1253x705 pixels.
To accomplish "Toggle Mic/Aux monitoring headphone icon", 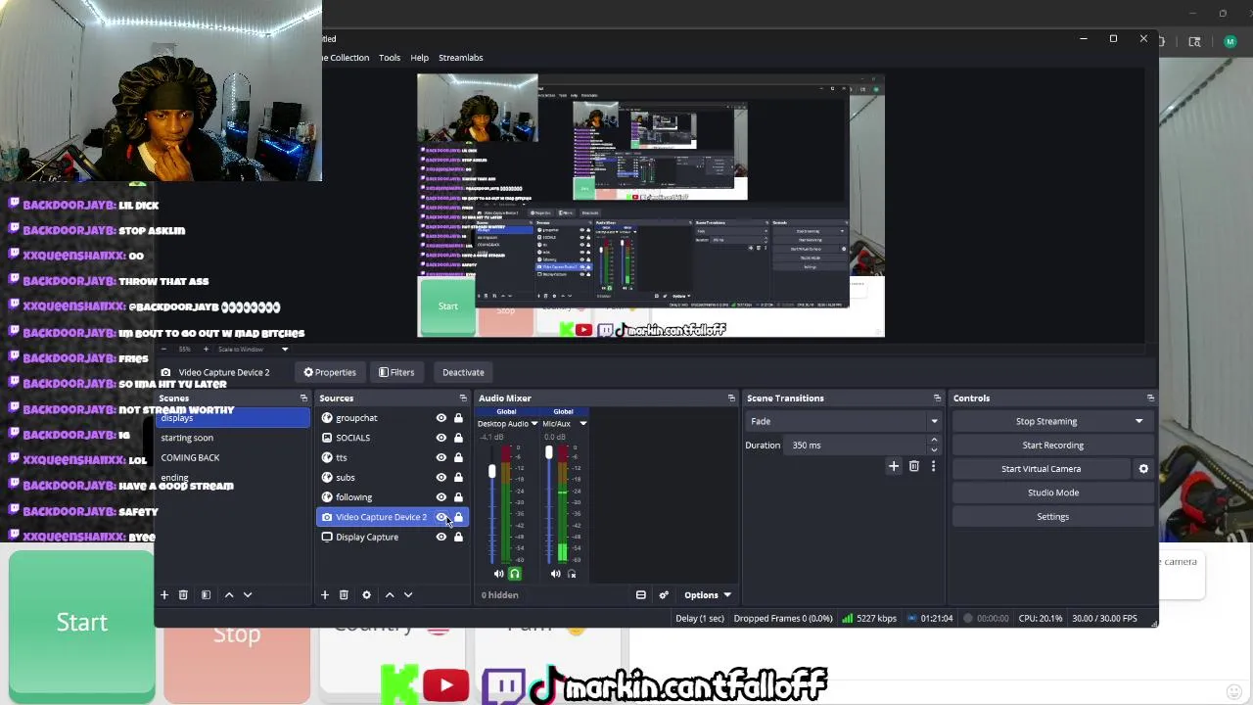I will coord(572,574).
